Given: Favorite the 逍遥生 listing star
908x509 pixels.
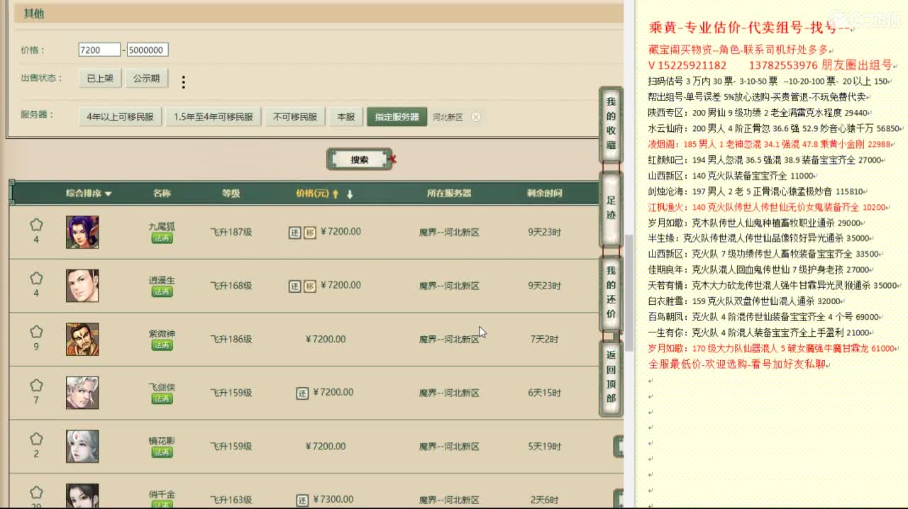Looking at the screenshot, I should [36, 279].
